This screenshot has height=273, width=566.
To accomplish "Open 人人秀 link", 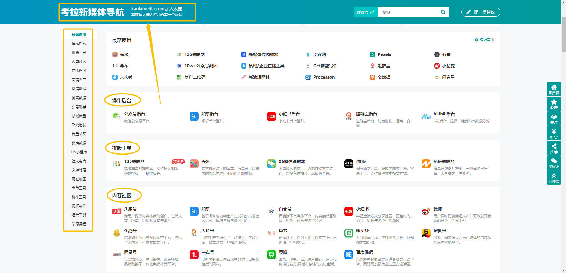I will [122, 77].
